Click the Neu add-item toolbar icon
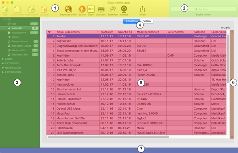 coord(5,9)
